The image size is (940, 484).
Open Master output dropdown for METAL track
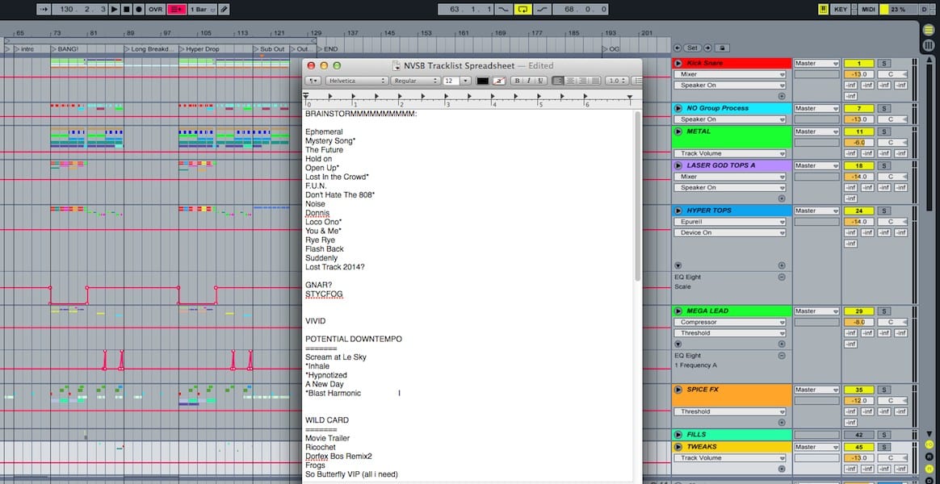click(x=816, y=131)
